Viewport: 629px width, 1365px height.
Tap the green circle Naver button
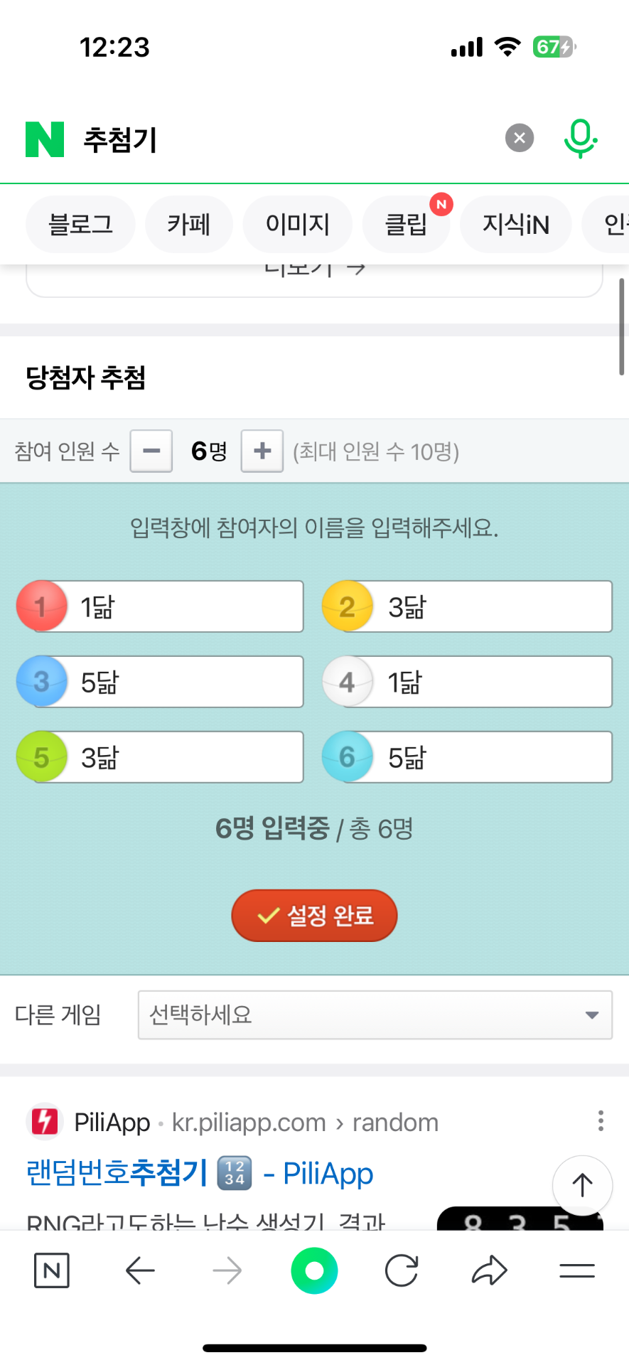click(314, 1270)
